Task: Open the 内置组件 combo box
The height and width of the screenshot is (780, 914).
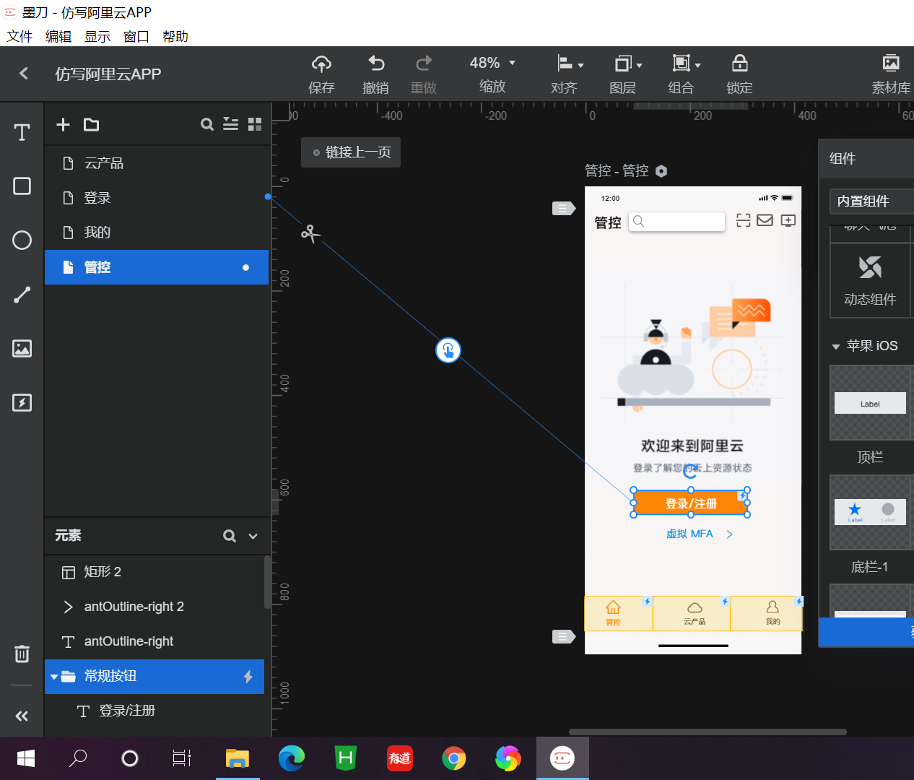Action: click(871, 201)
